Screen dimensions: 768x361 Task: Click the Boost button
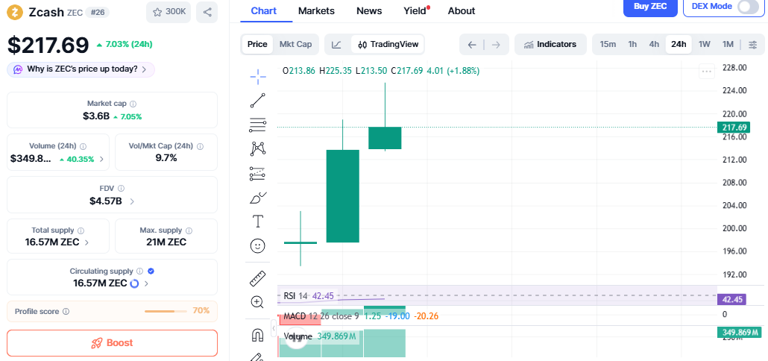coord(112,343)
